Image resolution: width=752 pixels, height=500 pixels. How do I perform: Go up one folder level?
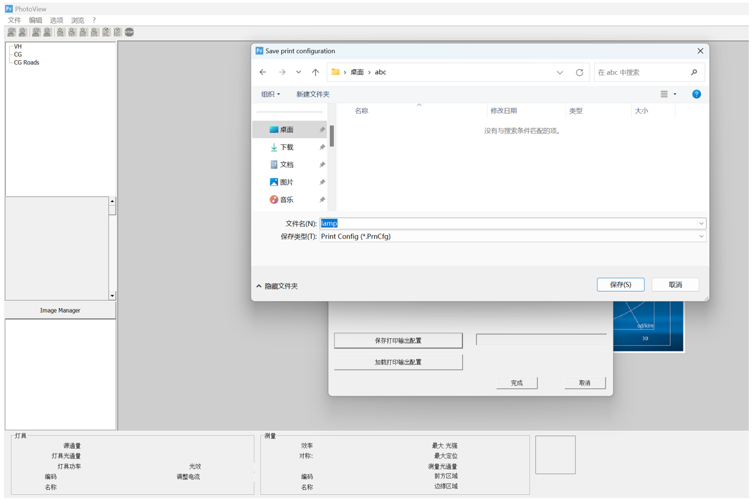315,72
